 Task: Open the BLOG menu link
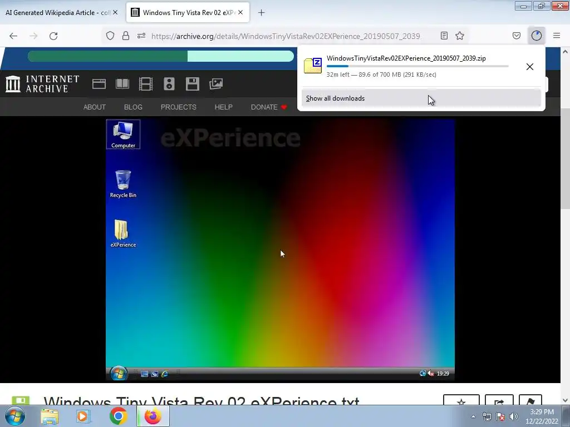pyautogui.click(x=133, y=107)
